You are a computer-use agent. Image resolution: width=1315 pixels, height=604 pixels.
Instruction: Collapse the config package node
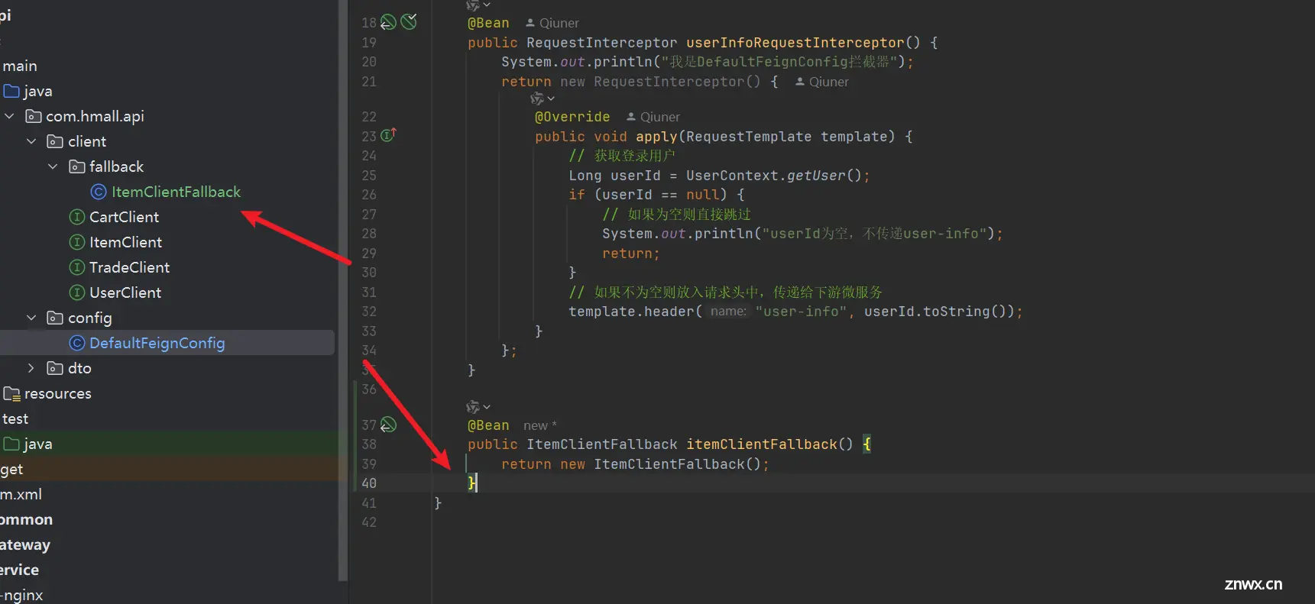point(31,318)
